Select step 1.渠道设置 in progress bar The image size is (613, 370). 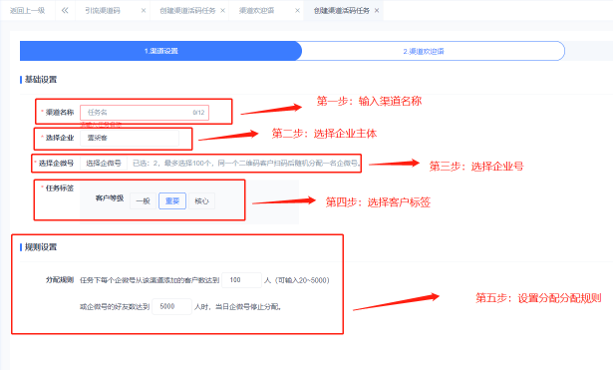pos(160,51)
